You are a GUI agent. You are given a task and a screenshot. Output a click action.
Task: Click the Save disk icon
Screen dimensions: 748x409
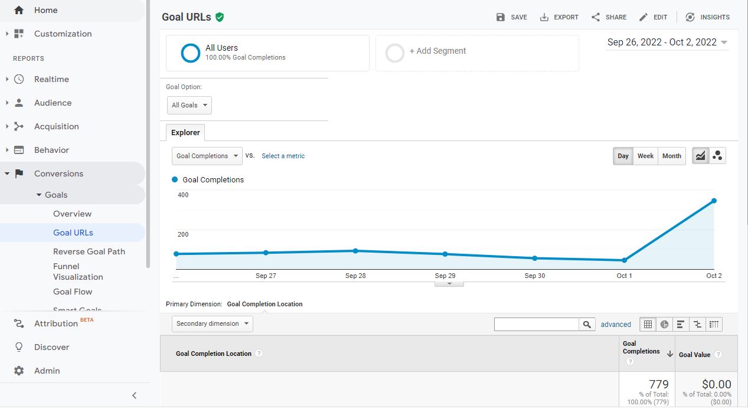(501, 17)
